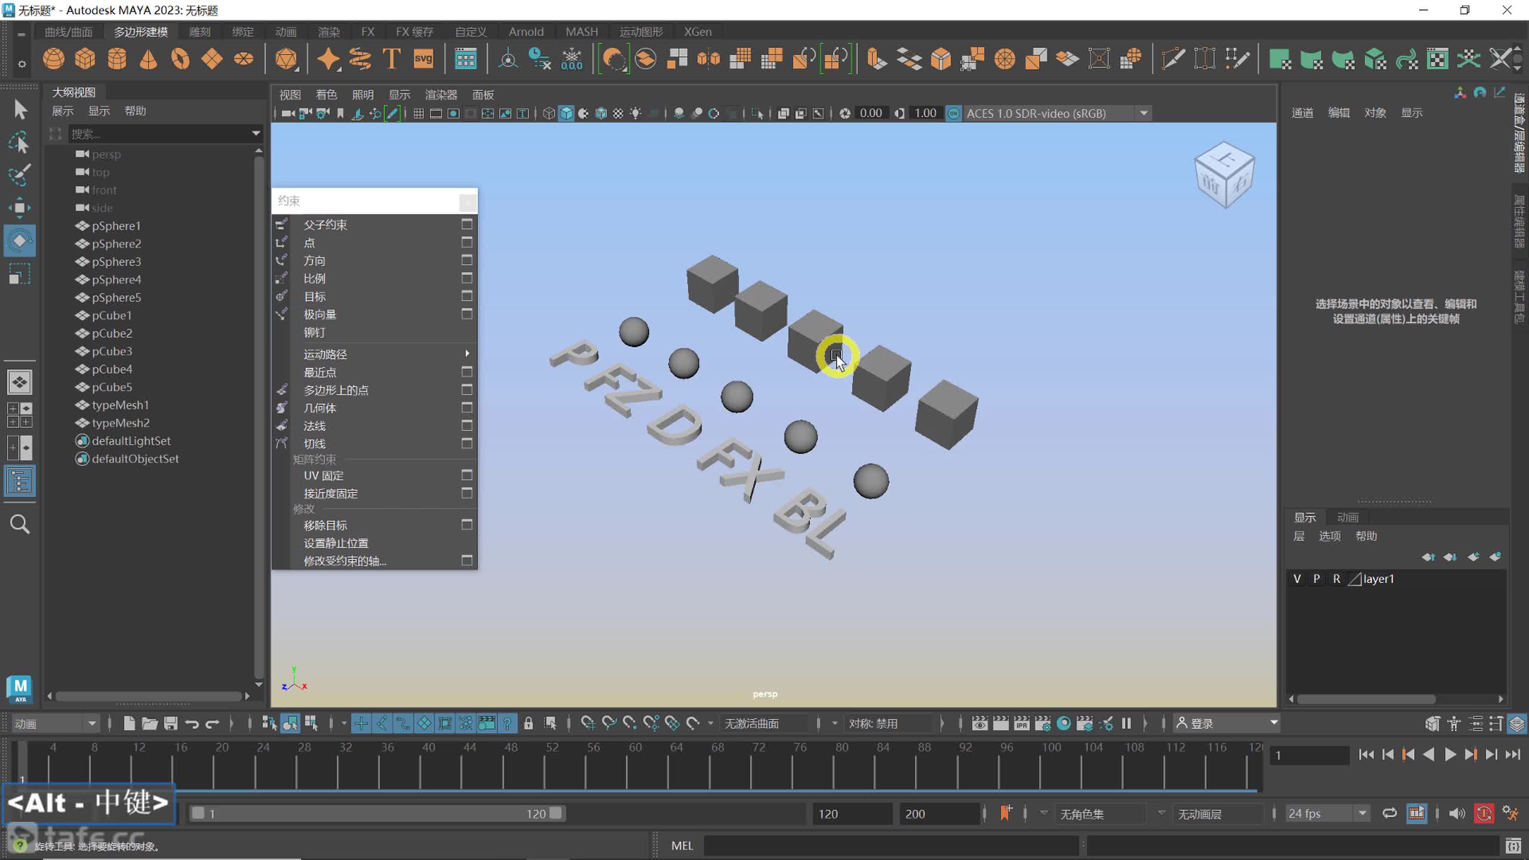This screenshot has height=860, width=1529.
Task: Select the Lasso selection tool
Action: (20, 143)
